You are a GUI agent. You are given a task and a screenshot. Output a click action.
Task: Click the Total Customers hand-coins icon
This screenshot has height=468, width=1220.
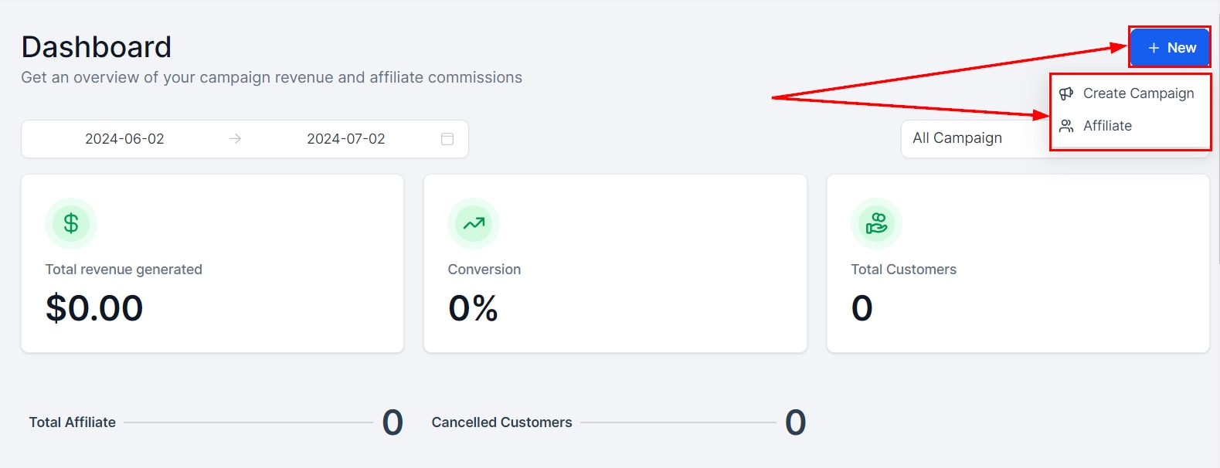876,224
